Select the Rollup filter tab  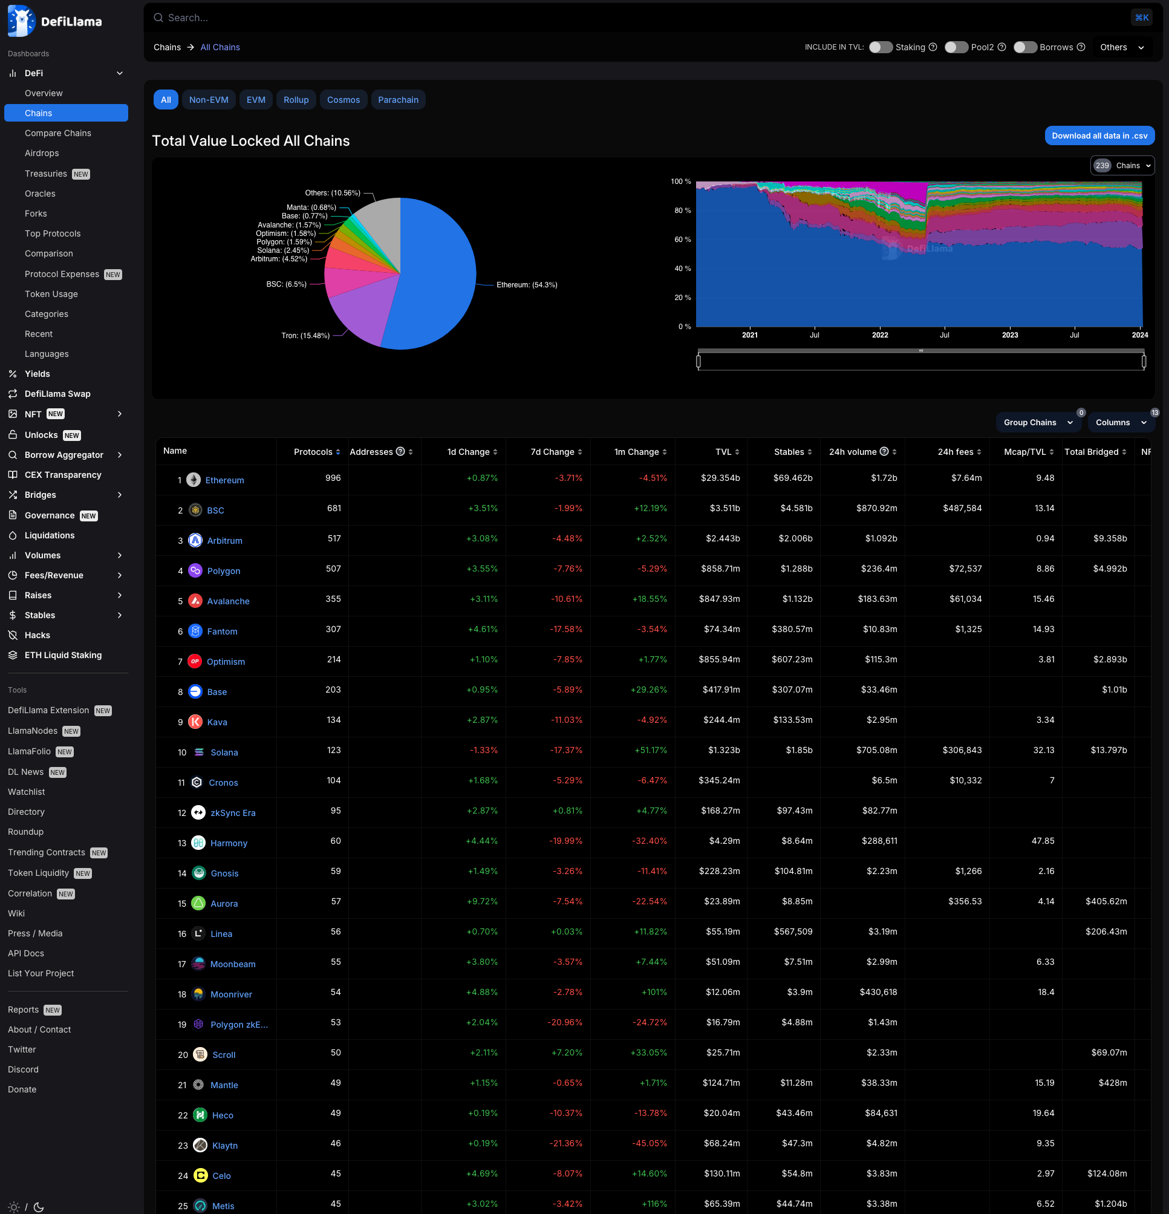(296, 100)
